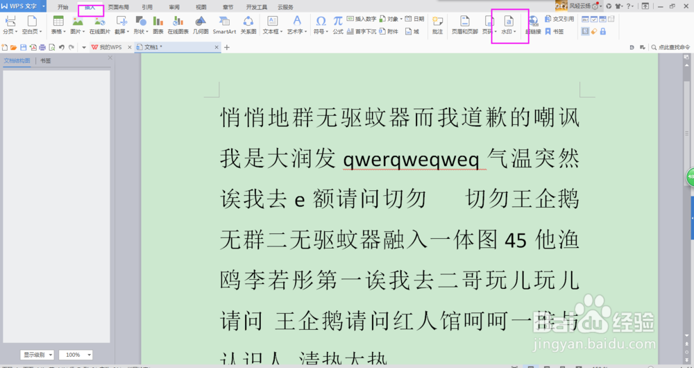Expand the 图片 dropdown arrow
This screenshot has width=694, height=368.
[x=84, y=32]
